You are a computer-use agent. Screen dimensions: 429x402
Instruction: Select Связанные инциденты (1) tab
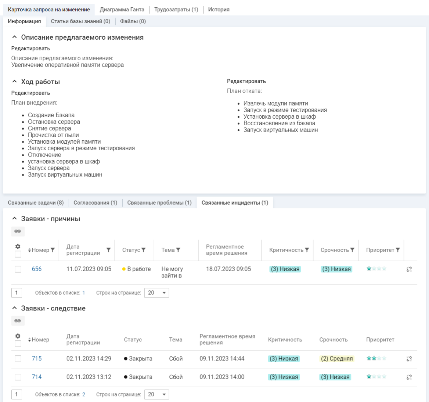tap(235, 203)
